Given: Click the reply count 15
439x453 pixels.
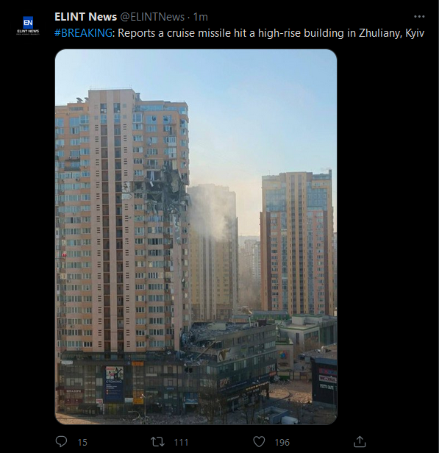Looking at the screenshot, I should (x=82, y=442).
